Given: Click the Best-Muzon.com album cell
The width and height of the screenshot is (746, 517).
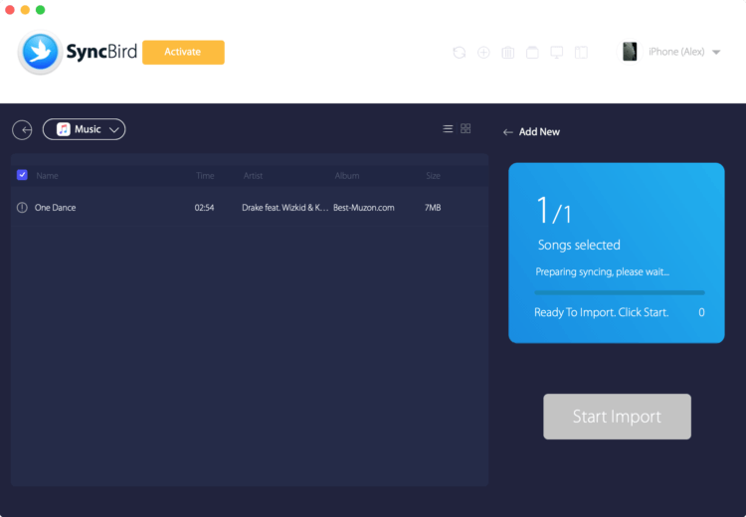Looking at the screenshot, I should click(363, 208).
